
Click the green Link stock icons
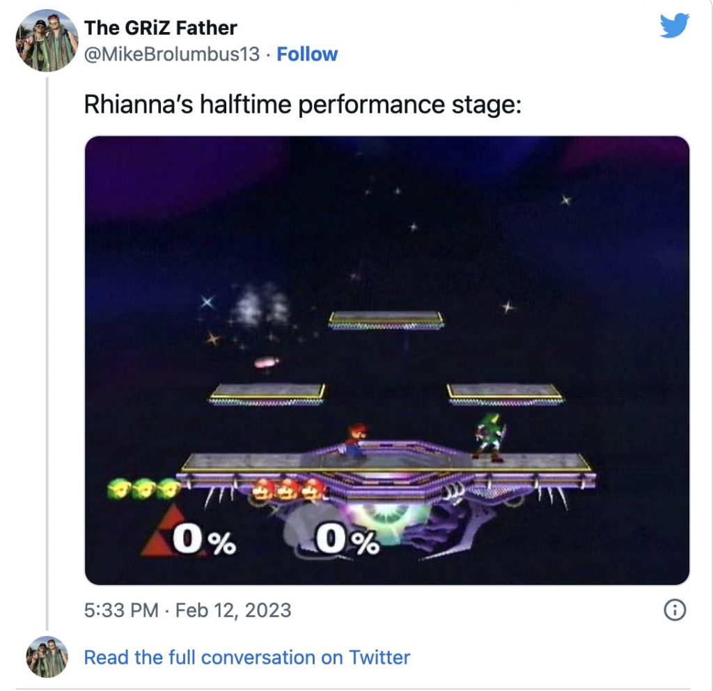pyautogui.click(x=143, y=489)
